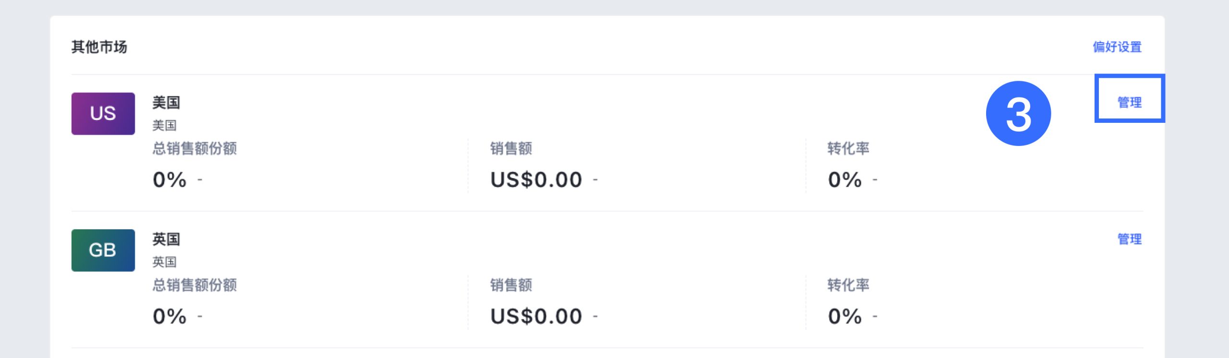The width and height of the screenshot is (1229, 358).
Task: Click the 转化率 label in the 英国 row
Action: point(848,285)
